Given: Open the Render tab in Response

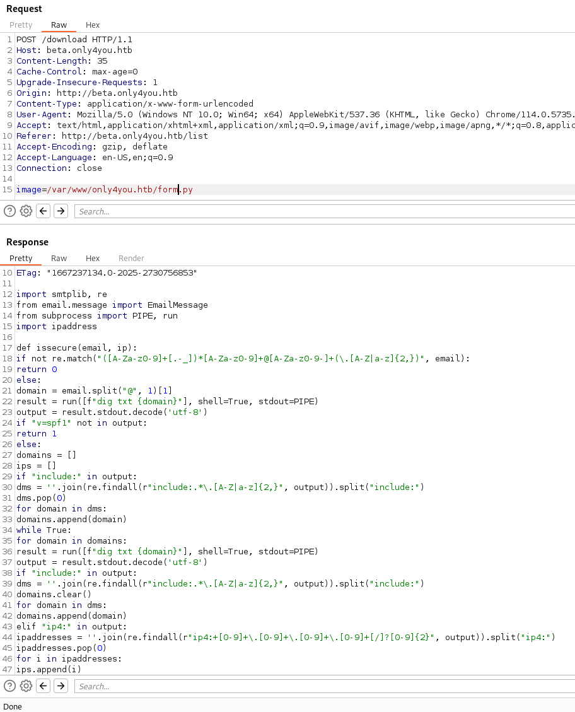Looking at the screenshot, I should click(x=131, y=259).
